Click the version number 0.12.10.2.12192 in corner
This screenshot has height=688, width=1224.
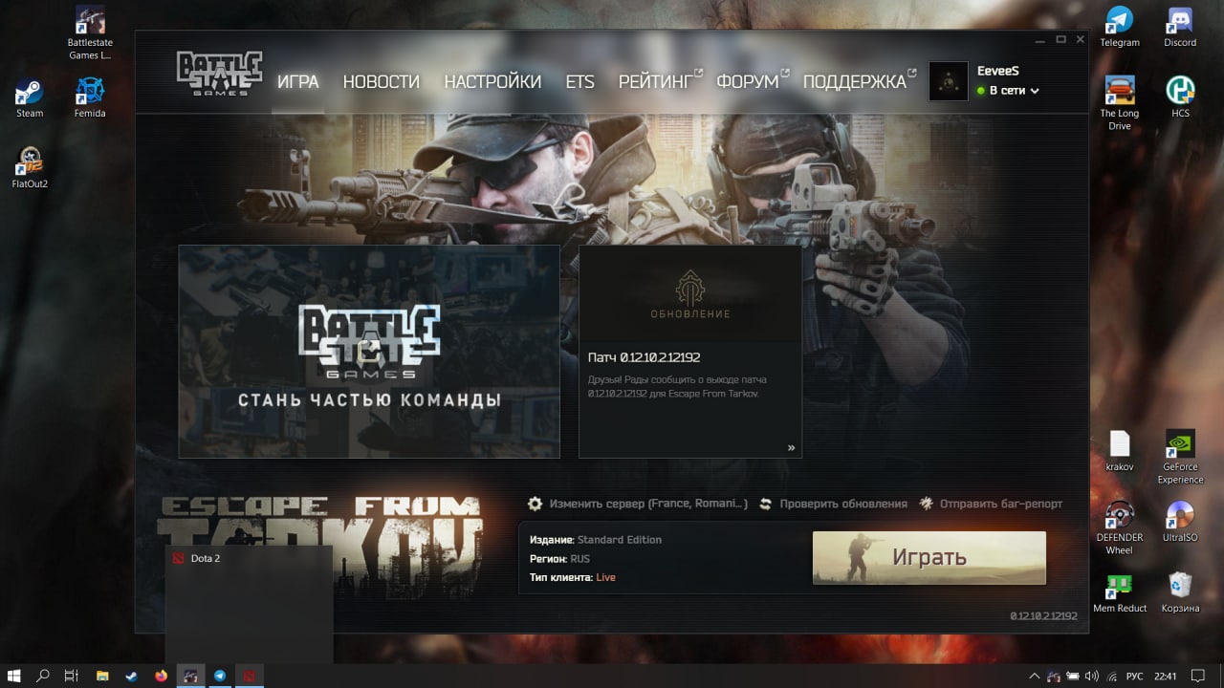pos(1043,616)
